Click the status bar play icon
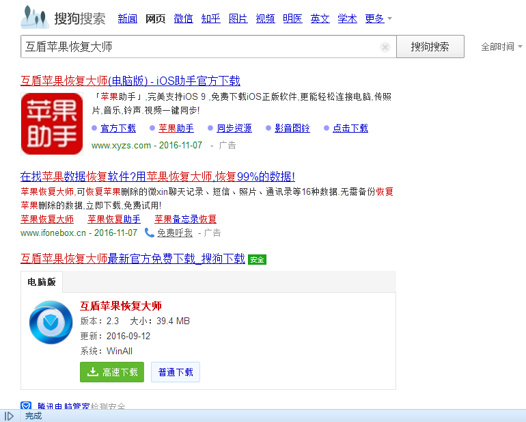526x422 pixels. (9, 417)
